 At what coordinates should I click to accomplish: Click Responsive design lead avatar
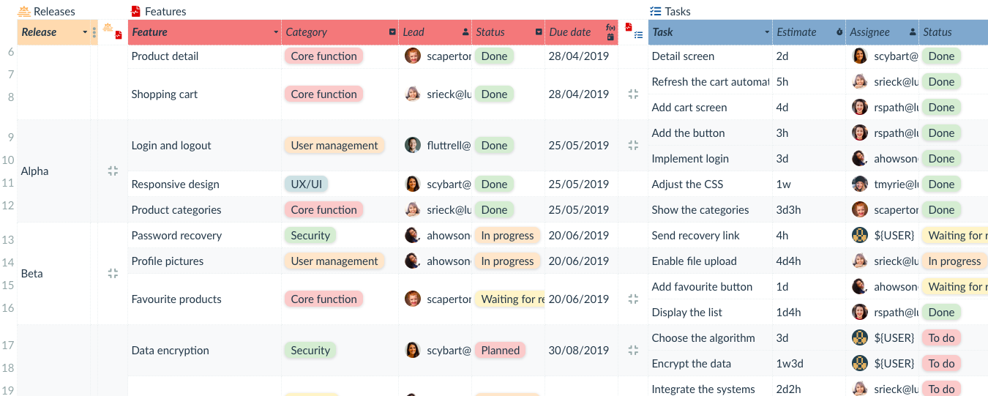[413, 184]
